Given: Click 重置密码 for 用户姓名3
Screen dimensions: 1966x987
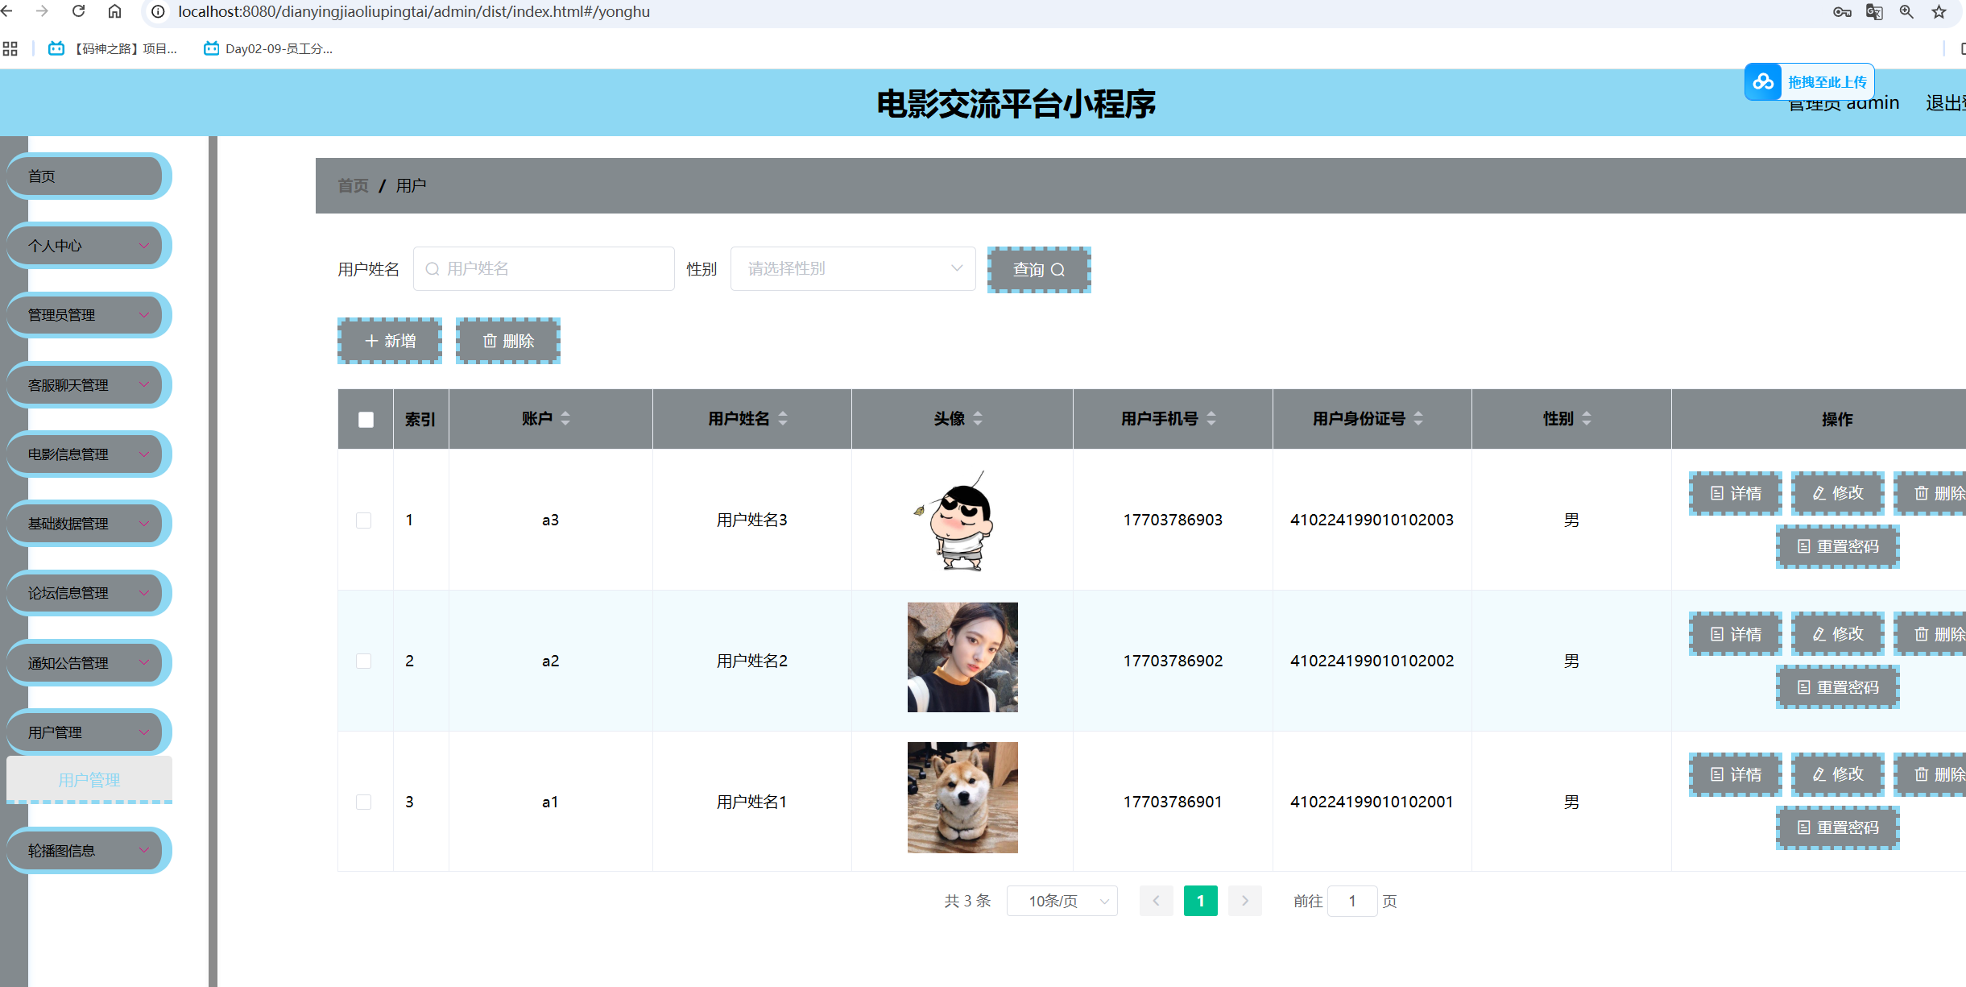Looking at the screenshot, I should (x=1838, y=546).
